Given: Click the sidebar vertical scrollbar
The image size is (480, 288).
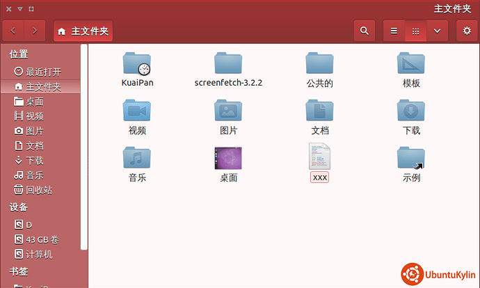Looking at the screenshot, I should [84, 147].
